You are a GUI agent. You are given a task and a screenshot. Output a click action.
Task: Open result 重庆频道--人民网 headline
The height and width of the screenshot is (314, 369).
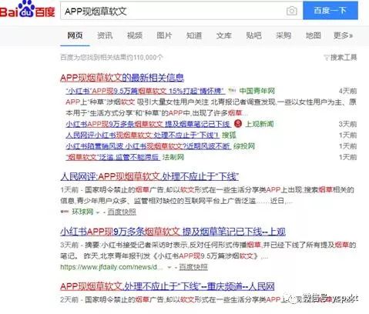167,286
